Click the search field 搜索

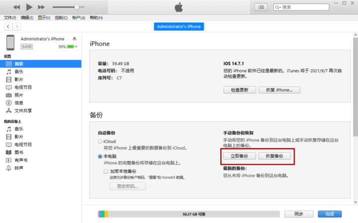[301, 7]
